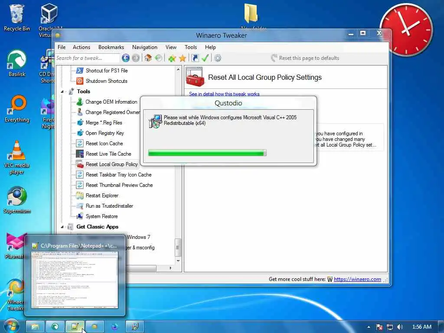Click the Action Center flag tray icon
444x333 pixels.
point(379,327)
